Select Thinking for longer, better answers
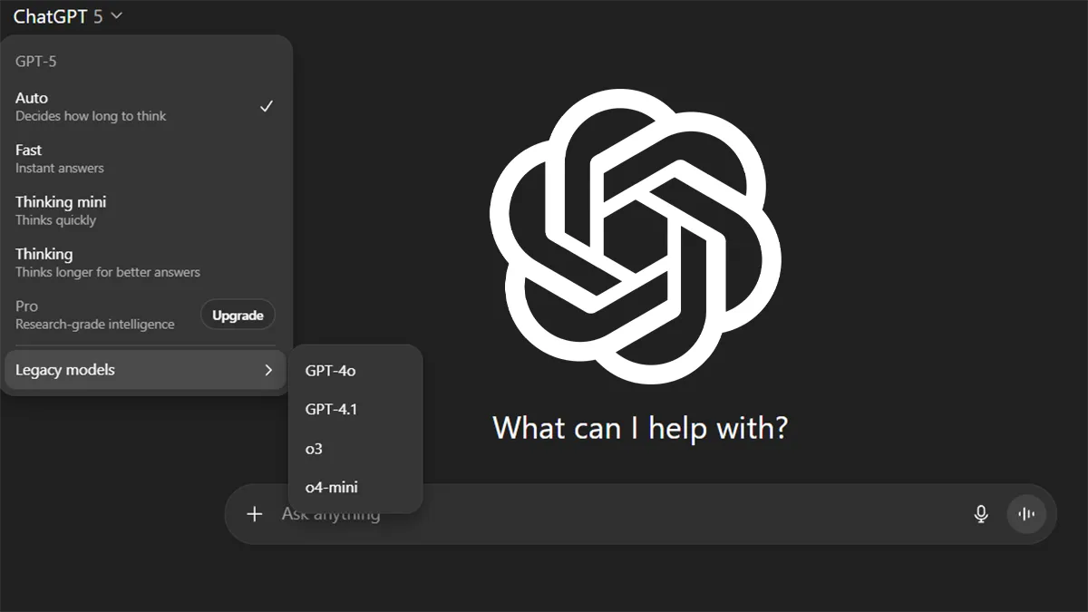This screenshot has height=612, width=1088. pos(107,263)
